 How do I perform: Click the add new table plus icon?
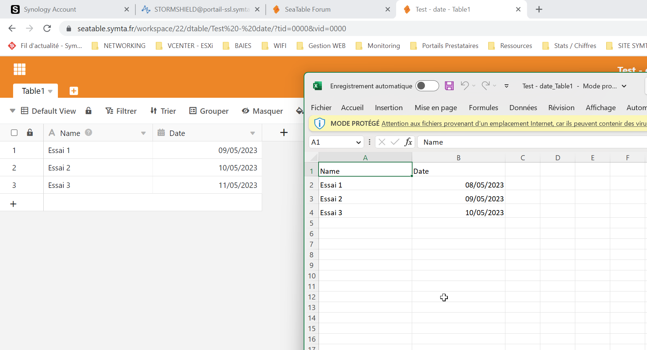tap(74, 91)
